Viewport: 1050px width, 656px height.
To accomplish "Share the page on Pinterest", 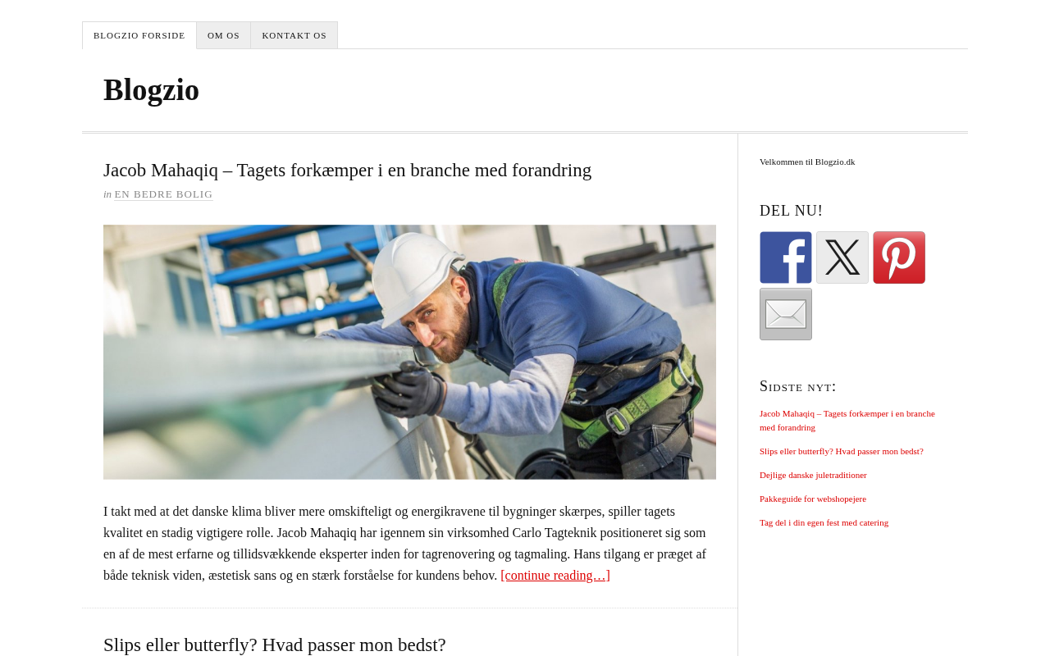I will pos(899,257).
